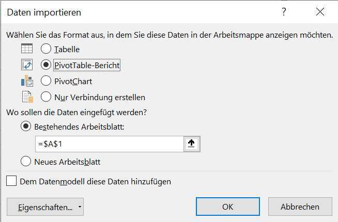Screen dimensions: 338x222
Task: Select Bestehendes Arbeitsblatt radio button
Action: [x=26, y=126]
